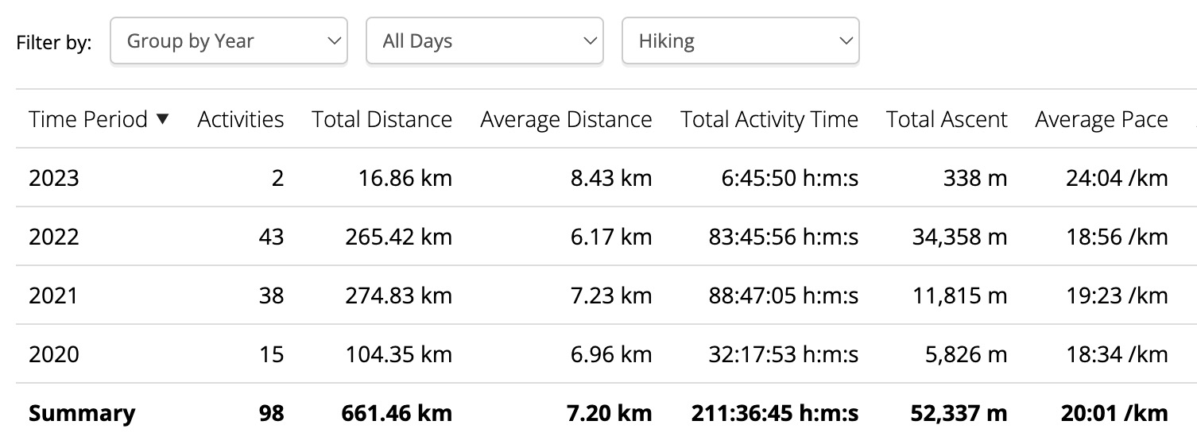This screenshot has height=448, width=1197.
Task: Sort by Total Activity Time column
Action: coord(769,119)
